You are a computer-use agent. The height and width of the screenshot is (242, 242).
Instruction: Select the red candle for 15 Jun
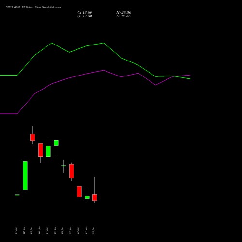33,137
